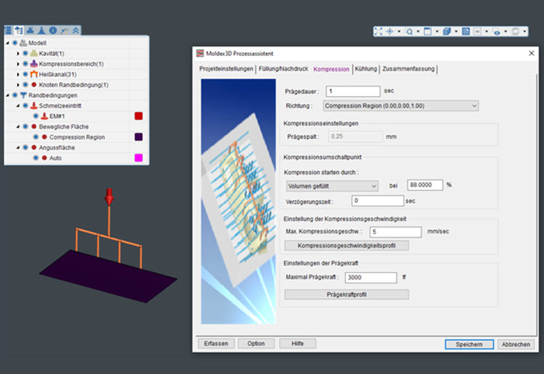Expand the Kompressionsbereich(1) node
The image size is (544, 374).
[x=18, y=64]
